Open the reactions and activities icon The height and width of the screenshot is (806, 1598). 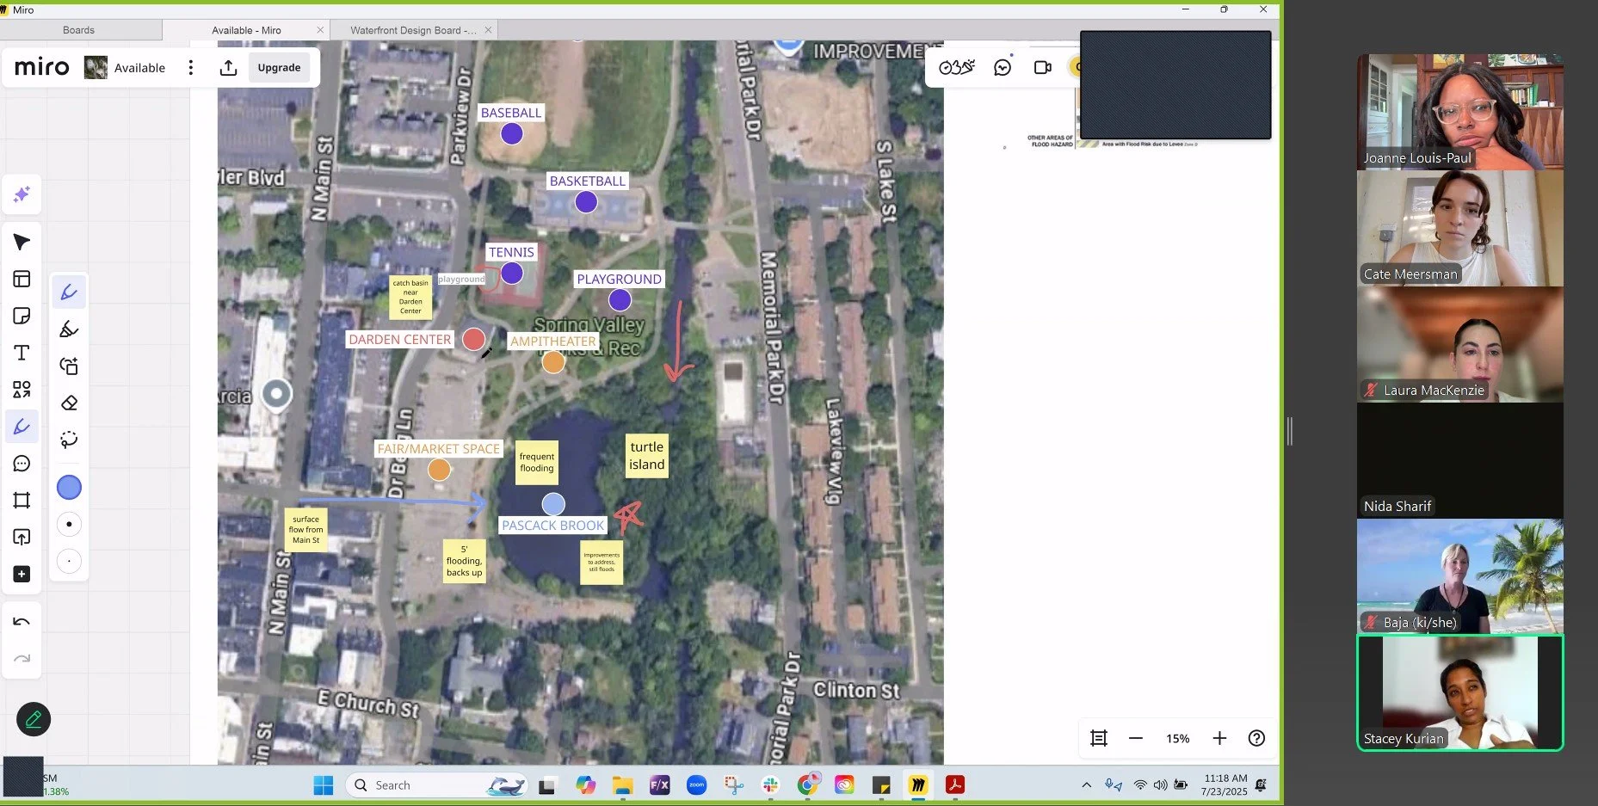(x=956, y=67)
